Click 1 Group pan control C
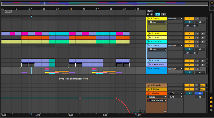The image size is (214, 118). [200, 22]
